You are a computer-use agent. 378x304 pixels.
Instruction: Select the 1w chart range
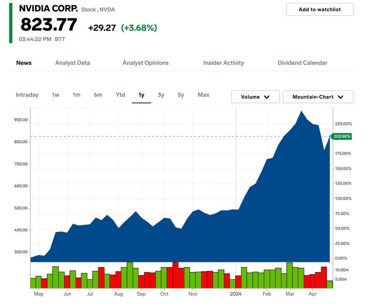[55, 95]
